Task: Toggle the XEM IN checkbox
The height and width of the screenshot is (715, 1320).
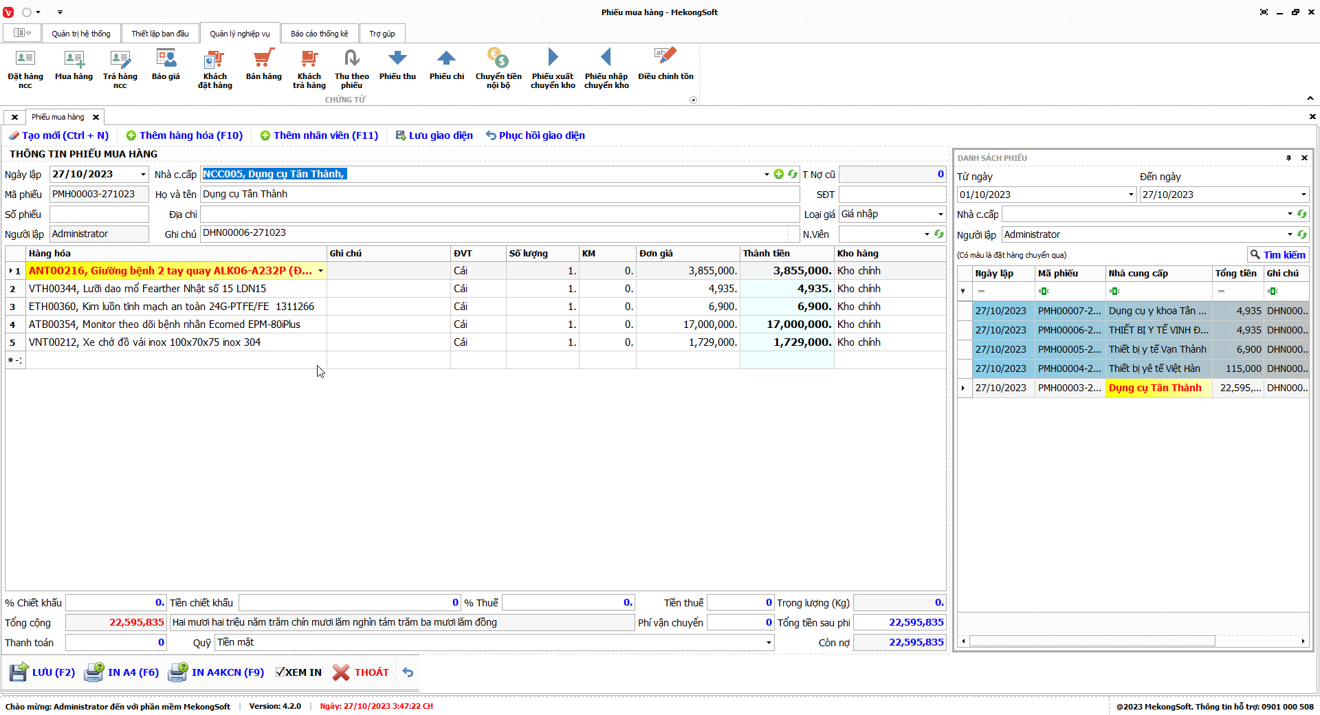Action: [280, 672]
